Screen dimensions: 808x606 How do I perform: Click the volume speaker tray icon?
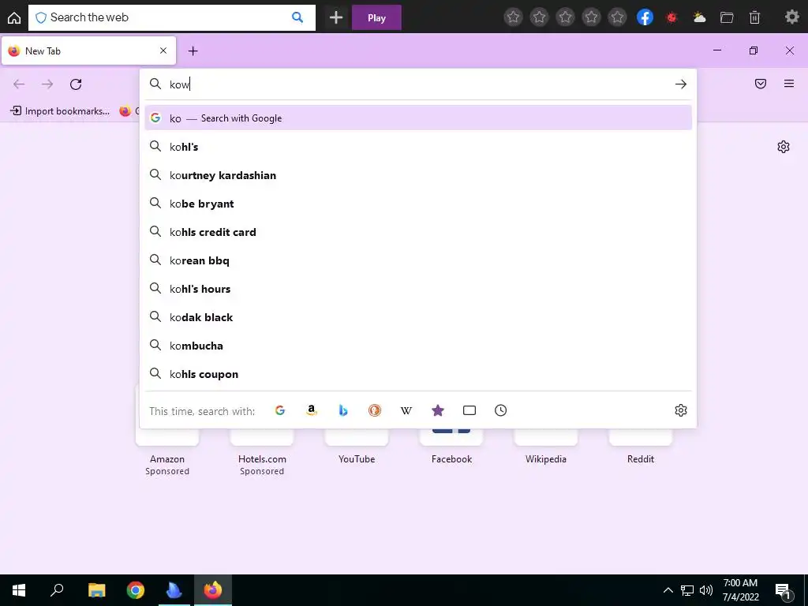coord(706,590)
